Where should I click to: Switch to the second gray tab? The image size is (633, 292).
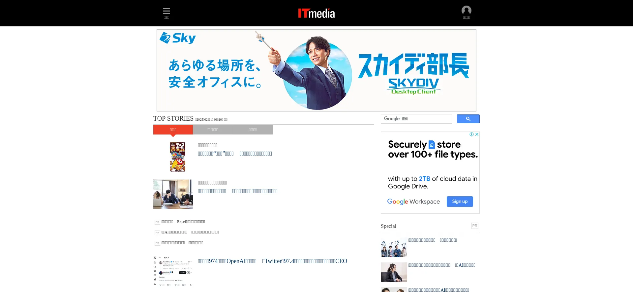click(213, 130)
